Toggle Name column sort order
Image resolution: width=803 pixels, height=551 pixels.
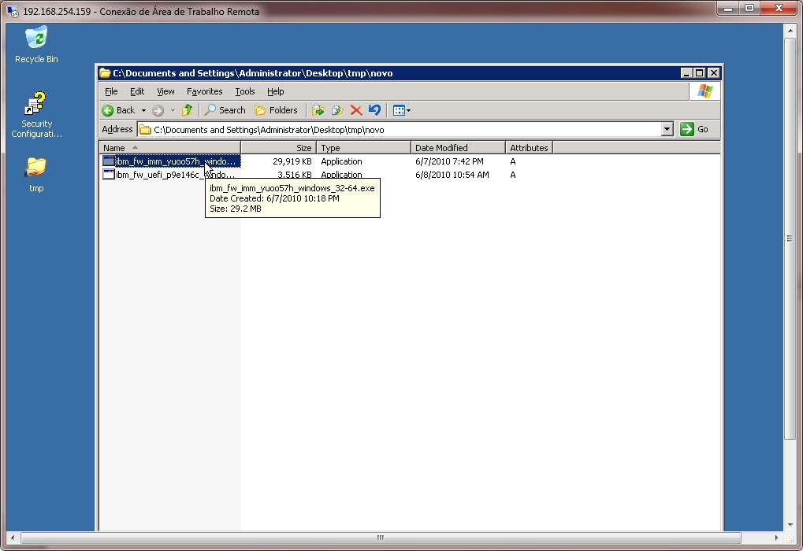point(116,147)
